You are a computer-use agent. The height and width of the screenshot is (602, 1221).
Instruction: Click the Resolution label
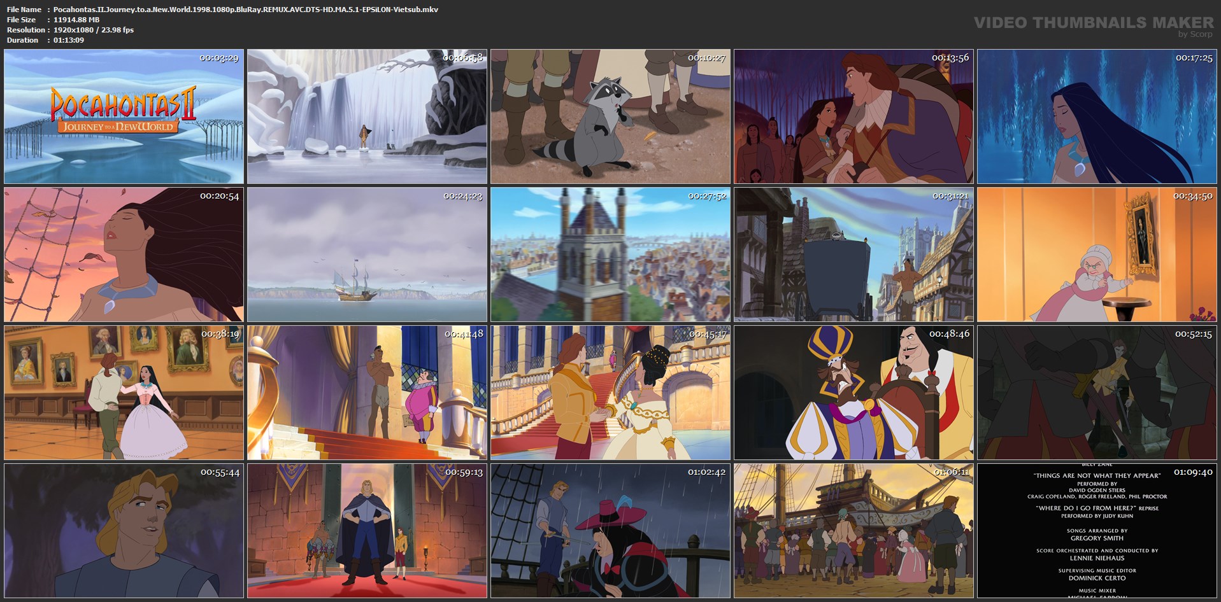pyautogui.click(x=25, y=30)
